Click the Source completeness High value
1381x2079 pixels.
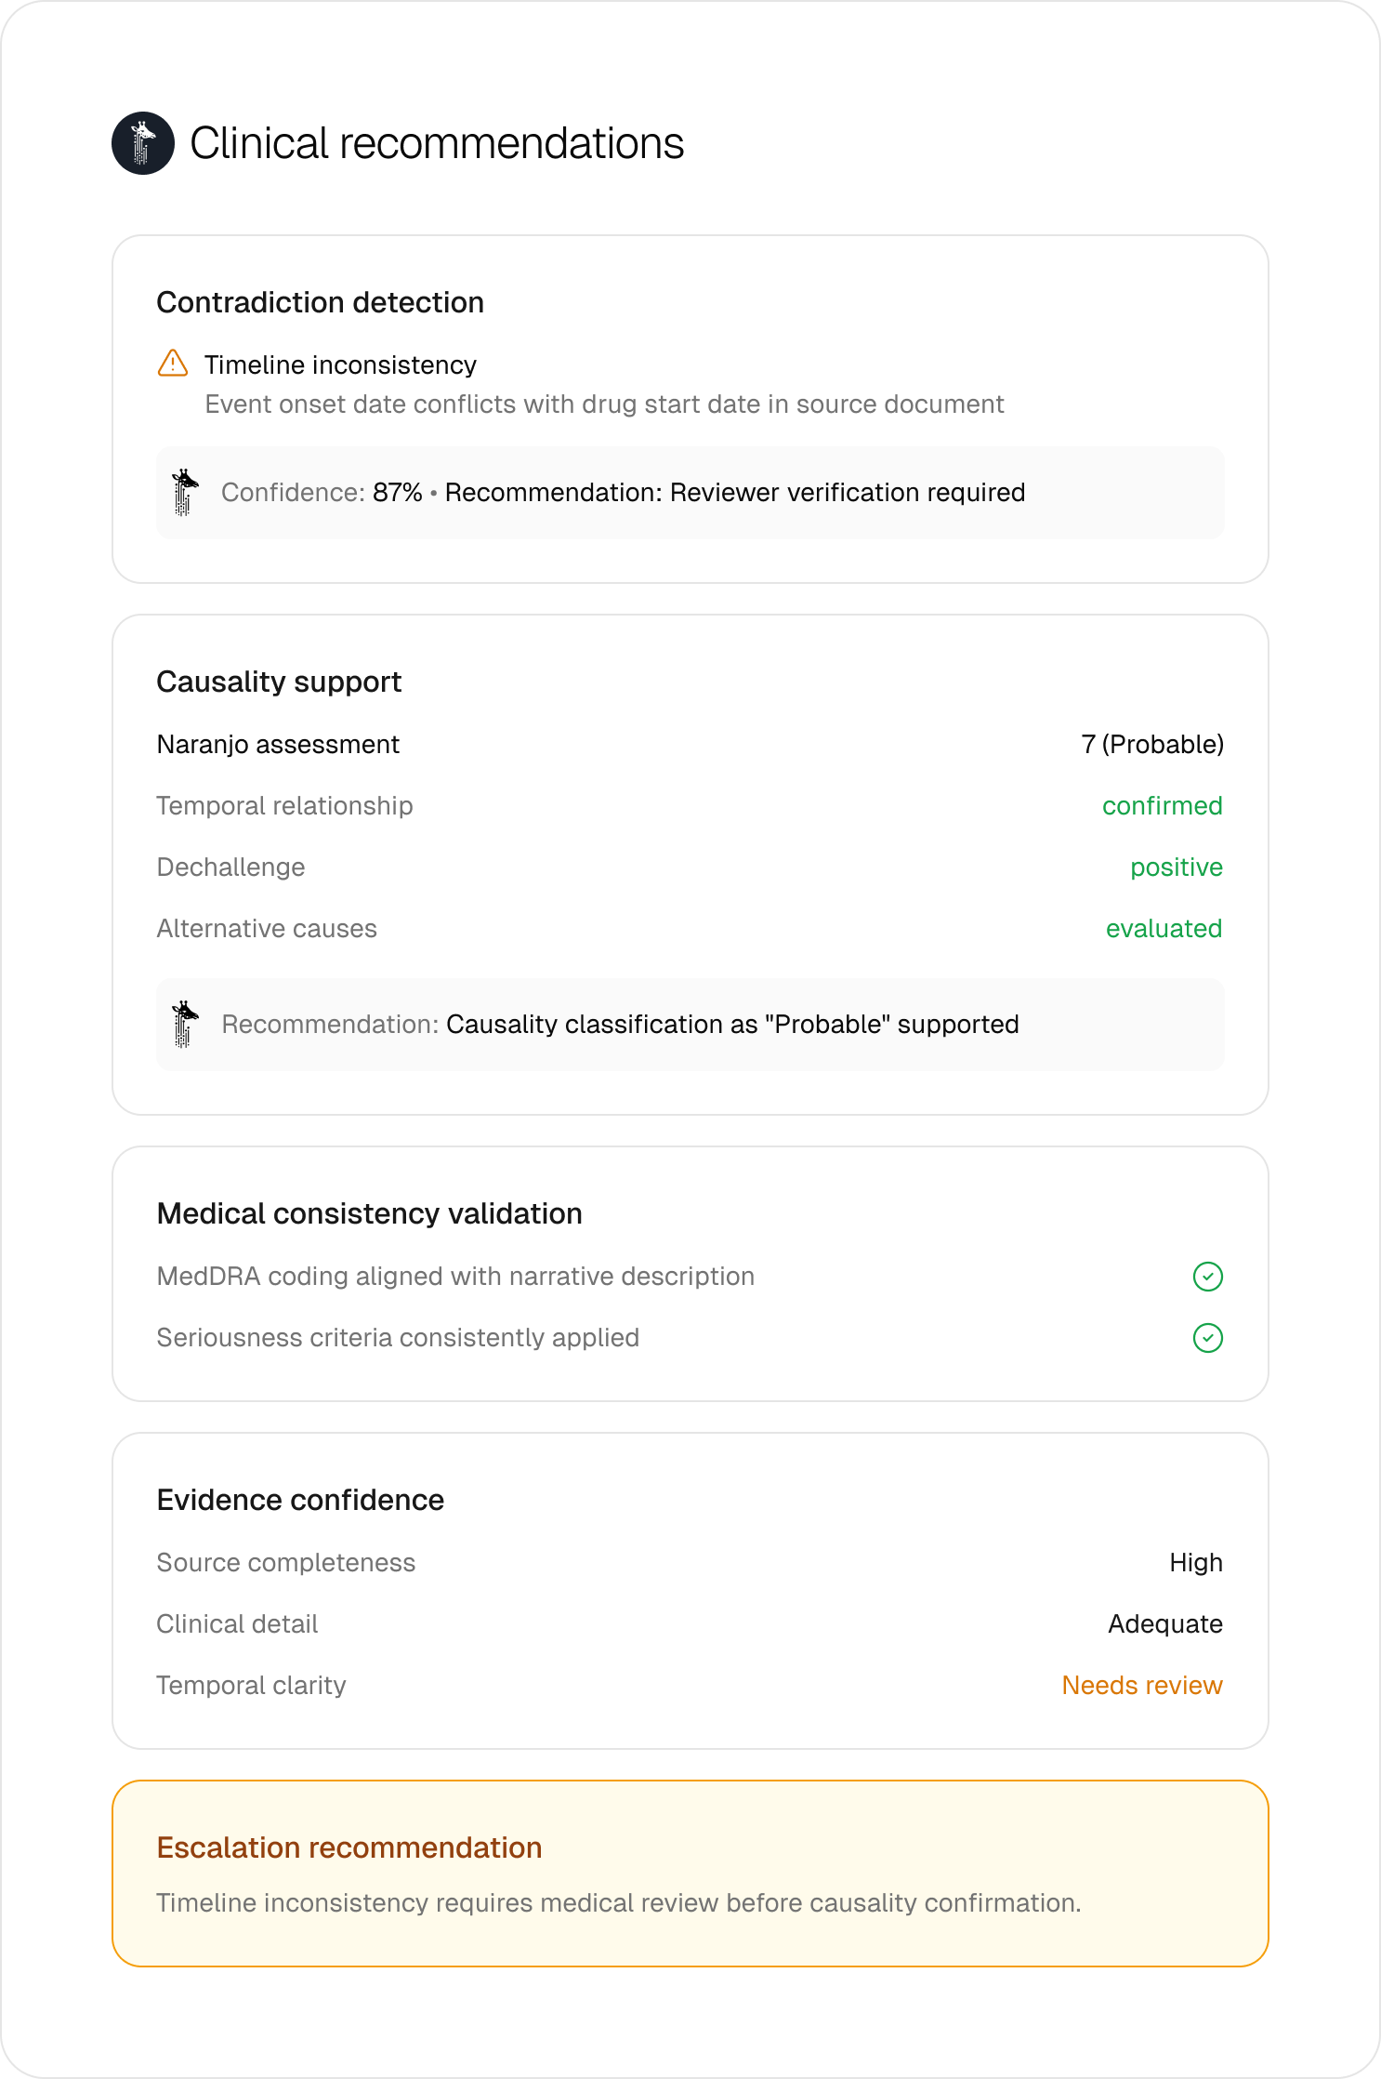1196,1563
